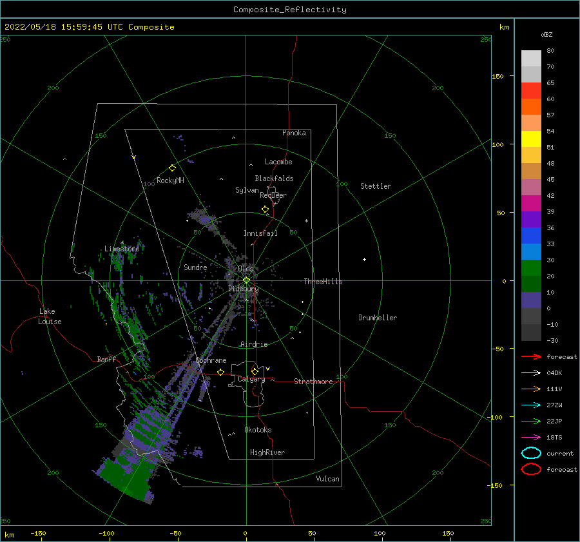The image size is (580, 542).
Task: Click the cyan 27ZW arrow legend icon
Action: (531, 405)
